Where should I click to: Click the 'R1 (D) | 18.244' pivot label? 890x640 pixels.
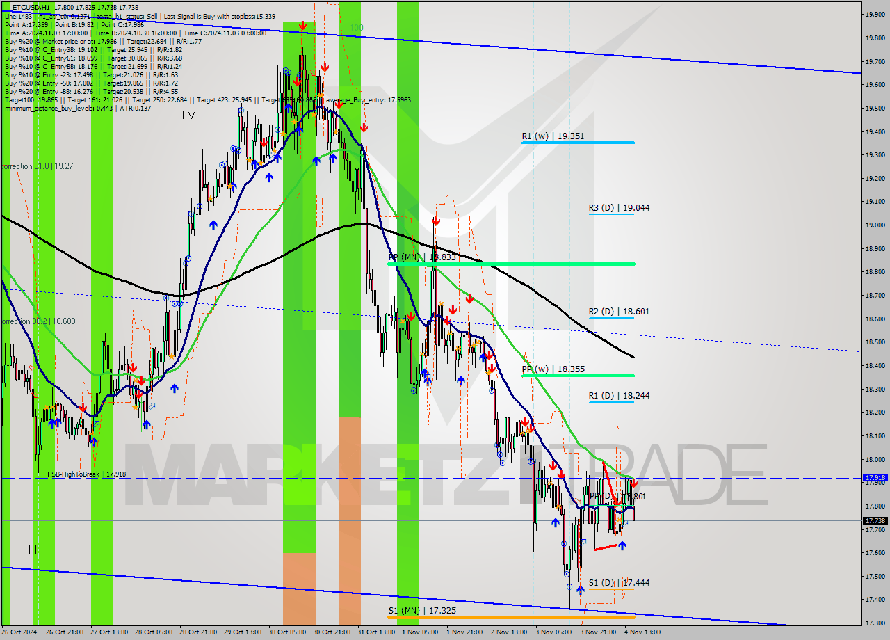coord(619,396)
